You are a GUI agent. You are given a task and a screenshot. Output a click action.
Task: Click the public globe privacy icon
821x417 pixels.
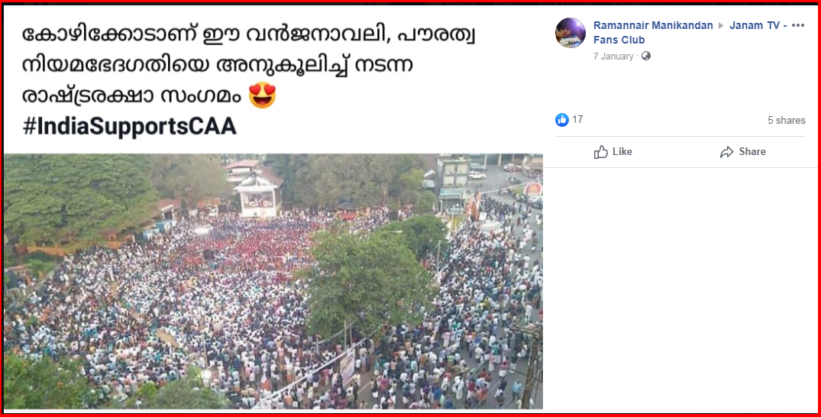coord(646,56)
